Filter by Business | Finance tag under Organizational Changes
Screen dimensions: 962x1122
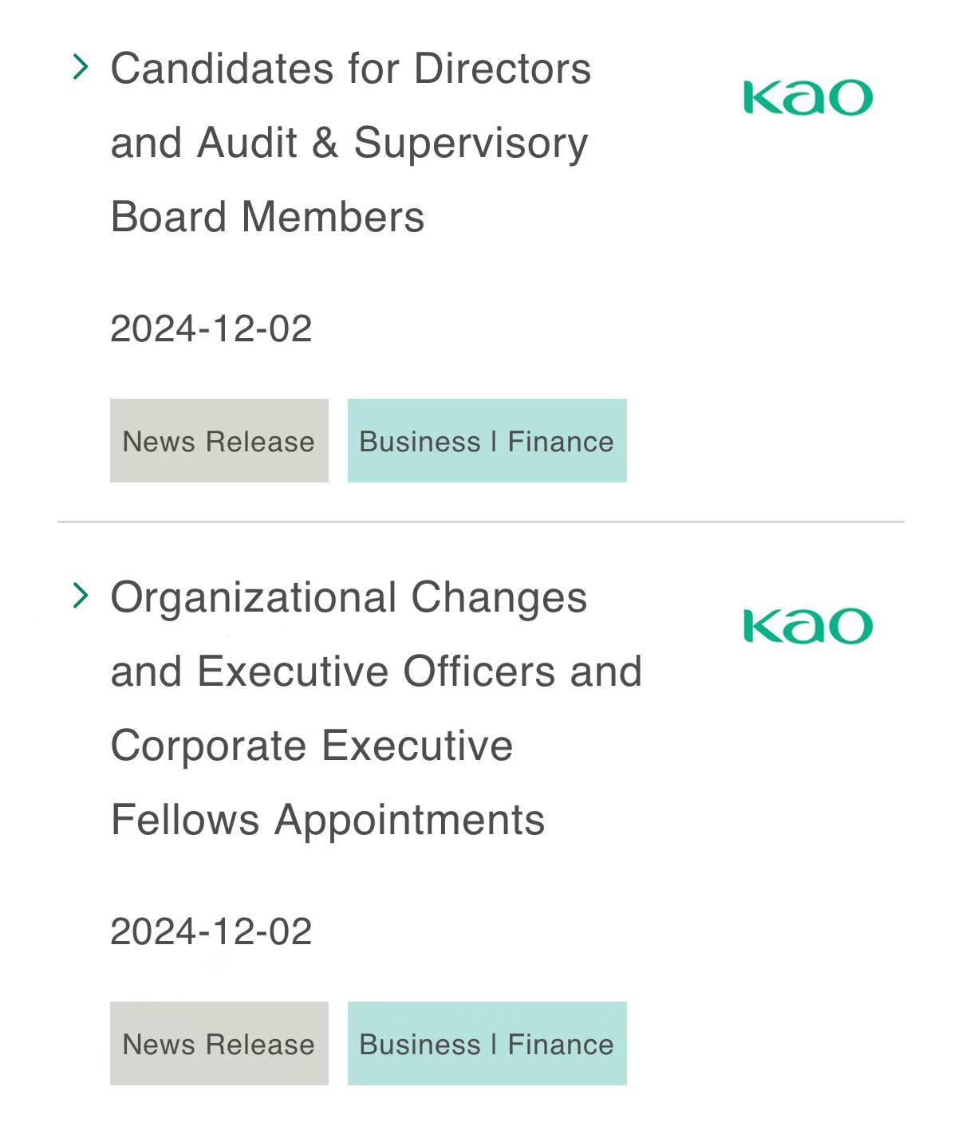tap(487, 1043)
